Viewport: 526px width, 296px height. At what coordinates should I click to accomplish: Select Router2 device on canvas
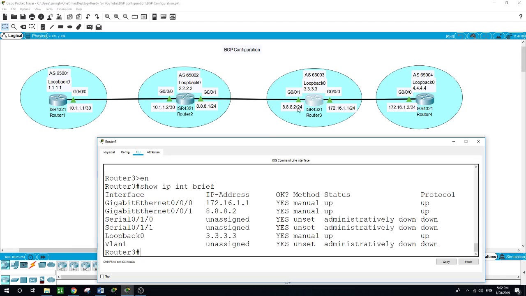click(185, 99)
